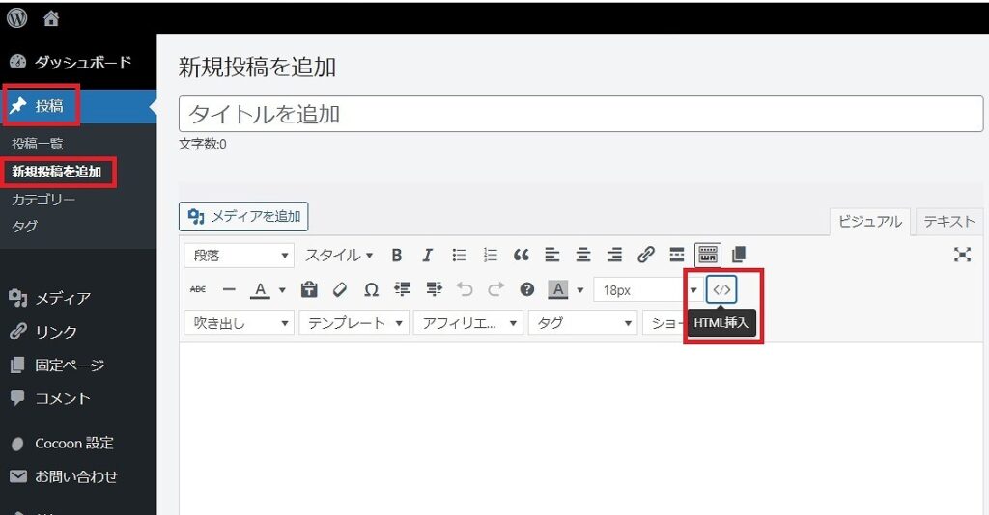Decrease indent
This screenshot has height=515, width=989.
pyautogui.click(x=402, y=289)
